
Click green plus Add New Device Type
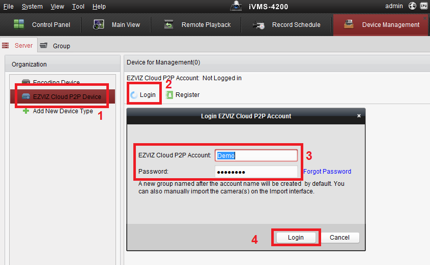point(26,111)
